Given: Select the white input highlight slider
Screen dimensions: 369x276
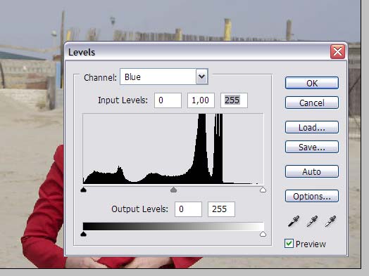Looking at the screenshot, I should pyautogui.click(x=263, y=190).
